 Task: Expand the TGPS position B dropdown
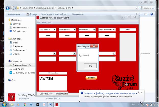[x=55, y=30]
